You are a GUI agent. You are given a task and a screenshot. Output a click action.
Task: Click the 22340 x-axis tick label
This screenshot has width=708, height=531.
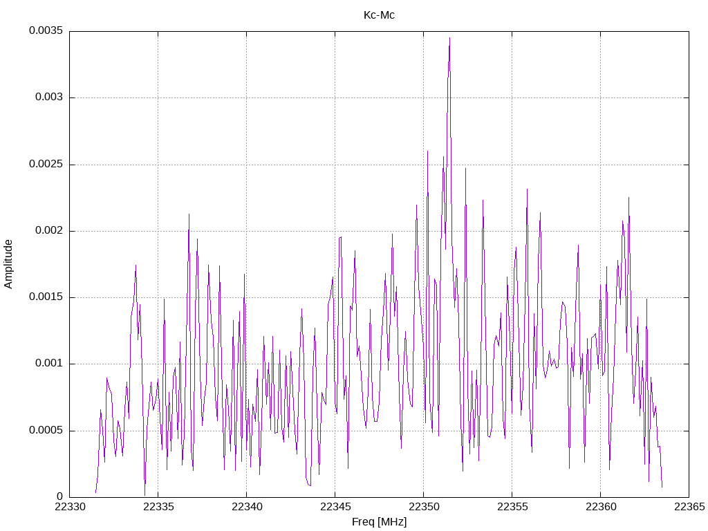247,507
